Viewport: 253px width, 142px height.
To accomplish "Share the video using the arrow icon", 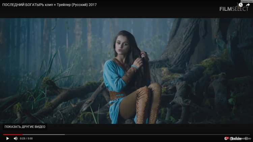I will point(248,5).
